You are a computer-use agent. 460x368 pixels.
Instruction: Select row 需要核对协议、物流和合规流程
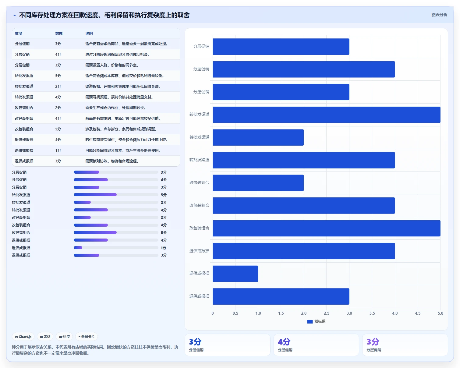pyautogui.click(x=96, y=161)
